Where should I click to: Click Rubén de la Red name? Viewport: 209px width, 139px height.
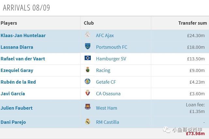point(18,82)
